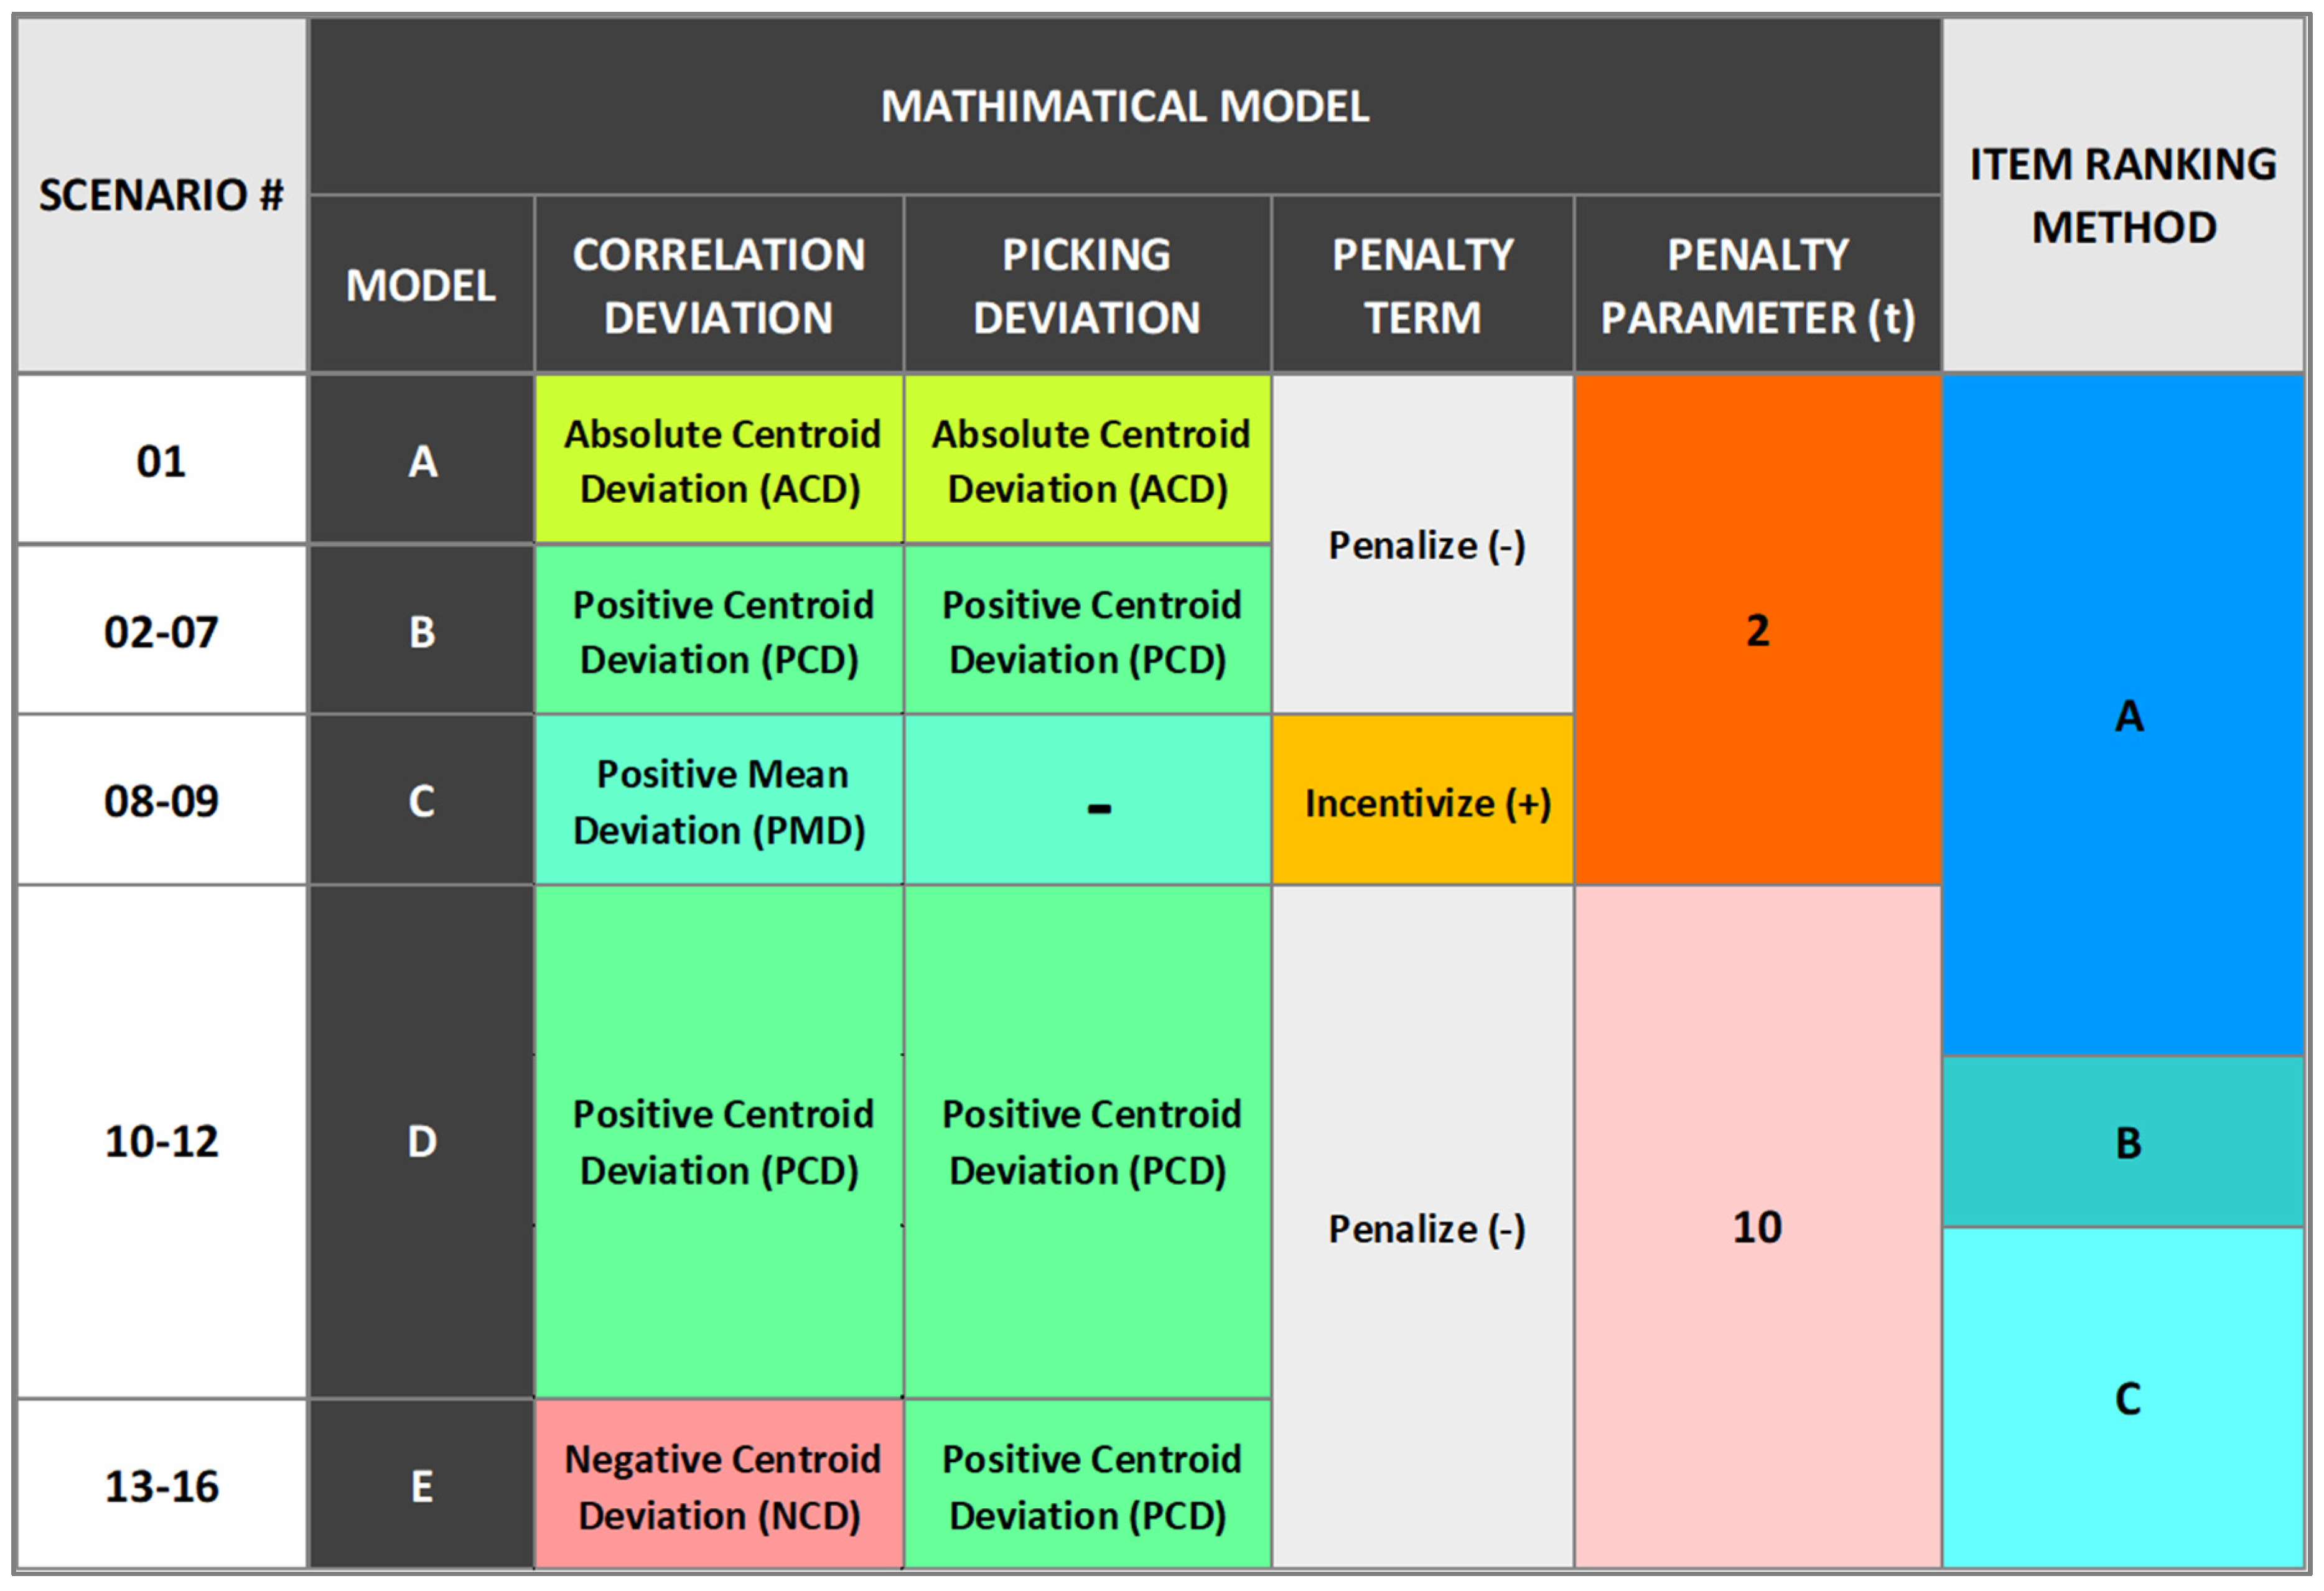
Task: Click the PICKING DEVIATION column header
Action: (1086, 285)
